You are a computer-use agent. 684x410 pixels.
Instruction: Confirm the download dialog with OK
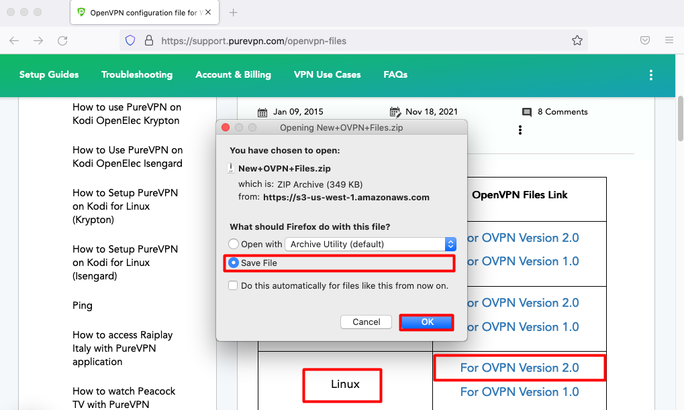click(x=427, y=322)
